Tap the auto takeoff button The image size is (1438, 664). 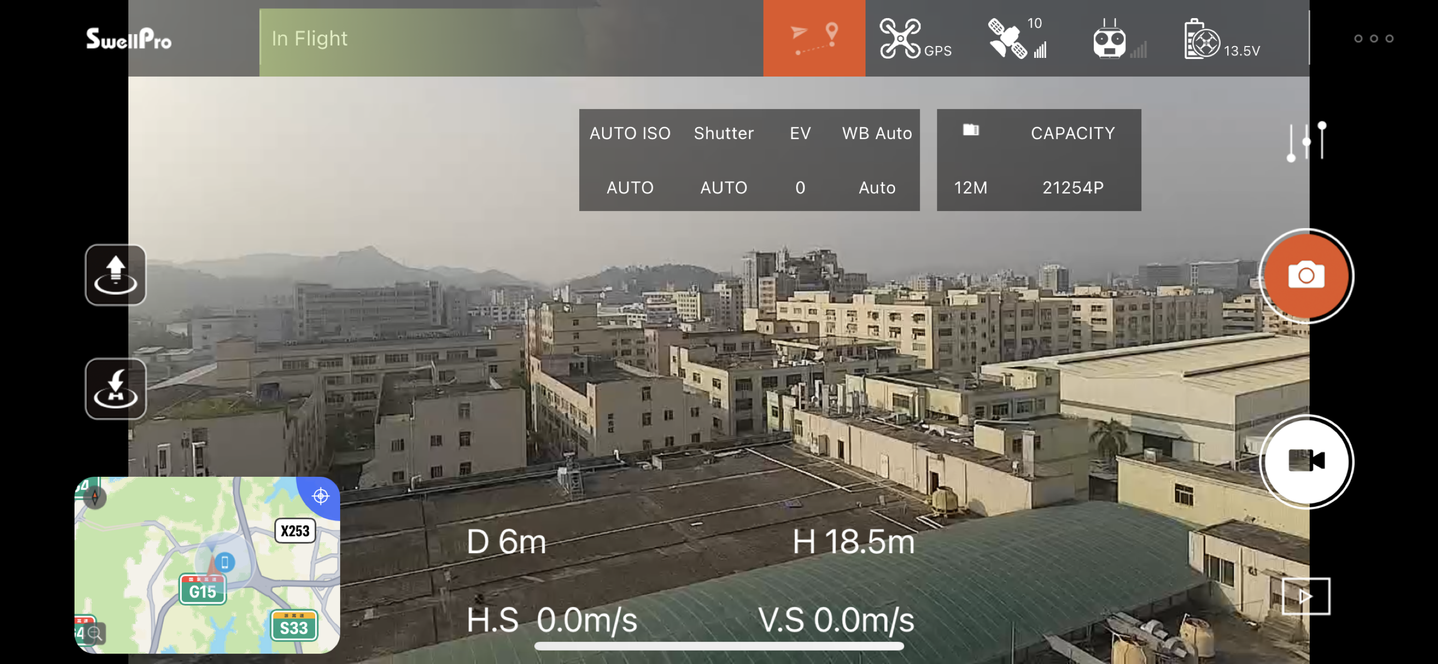[x=115, y=275]
